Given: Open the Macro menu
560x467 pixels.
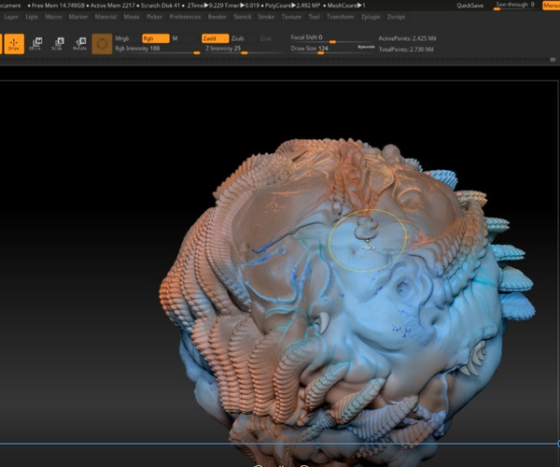Looking at the screenshot, I should point(53,17).
